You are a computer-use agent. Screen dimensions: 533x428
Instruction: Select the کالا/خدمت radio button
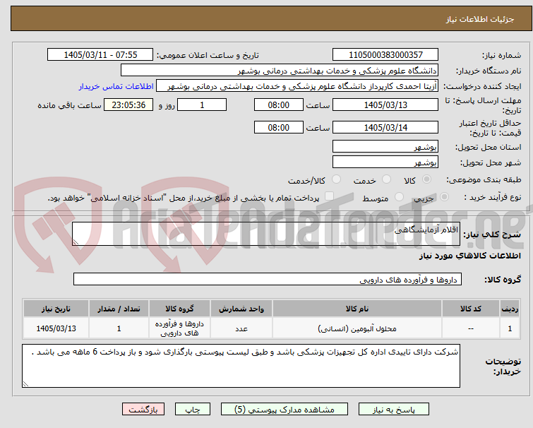(336, 179)
